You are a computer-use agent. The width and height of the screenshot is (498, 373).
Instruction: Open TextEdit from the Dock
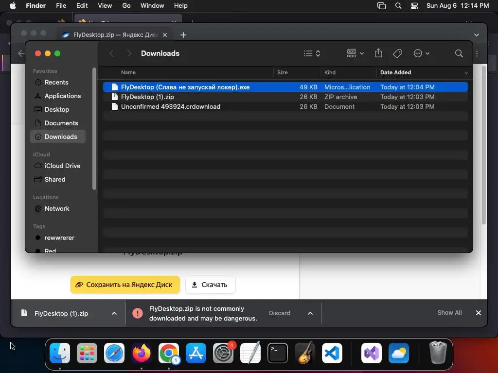click(250, 353)
